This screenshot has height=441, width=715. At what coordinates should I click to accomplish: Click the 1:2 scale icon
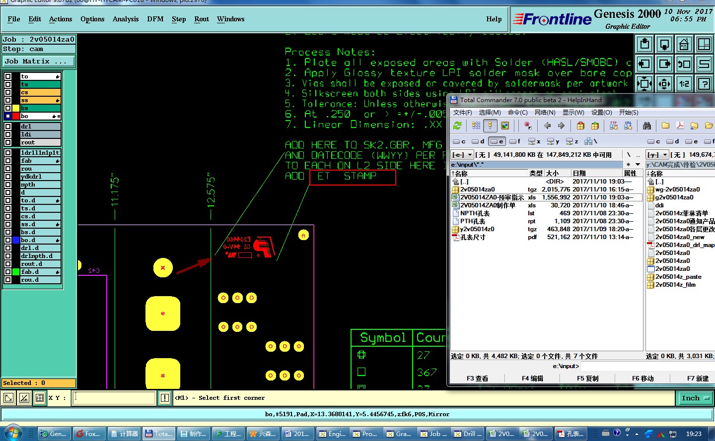[684, 83]
